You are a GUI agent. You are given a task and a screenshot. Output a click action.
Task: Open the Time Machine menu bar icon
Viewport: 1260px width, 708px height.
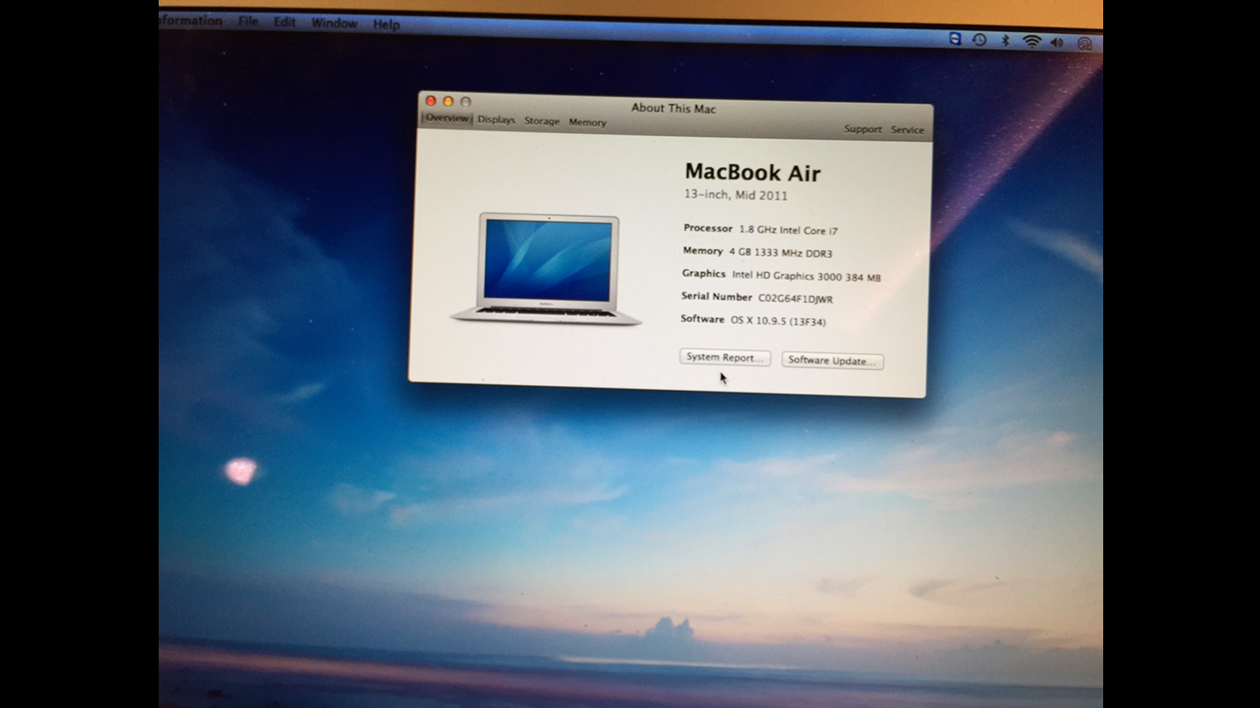979,41
